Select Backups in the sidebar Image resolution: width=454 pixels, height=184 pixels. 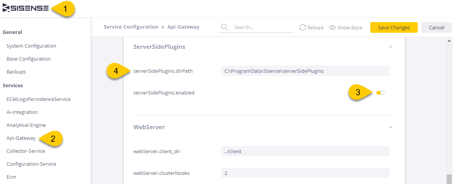pos(16,72)
